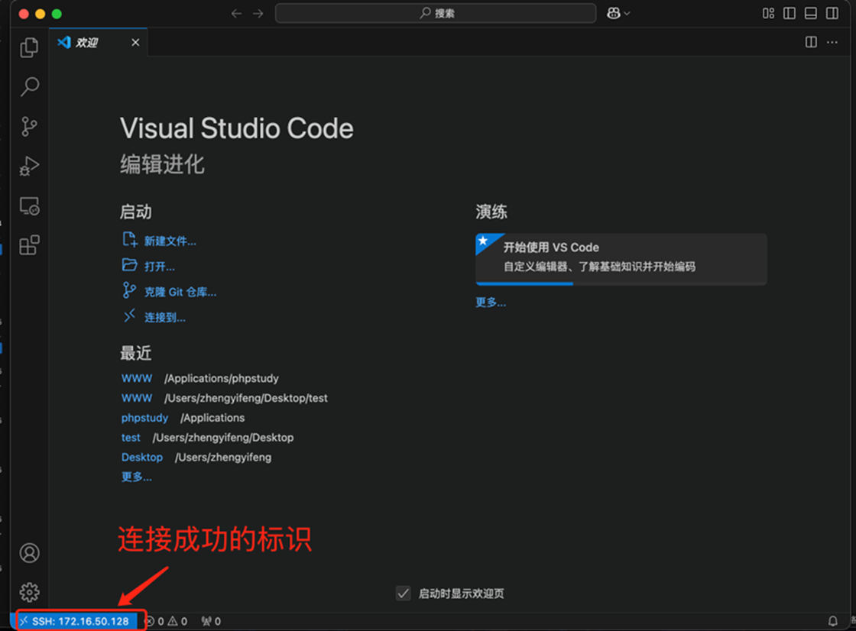Open the Copilot chat icon
The height and width of the screenshot is (631, 856).
click(614, 13)
